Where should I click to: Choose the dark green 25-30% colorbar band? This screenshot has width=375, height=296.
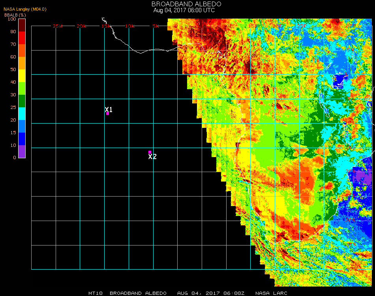pos(22,101)
